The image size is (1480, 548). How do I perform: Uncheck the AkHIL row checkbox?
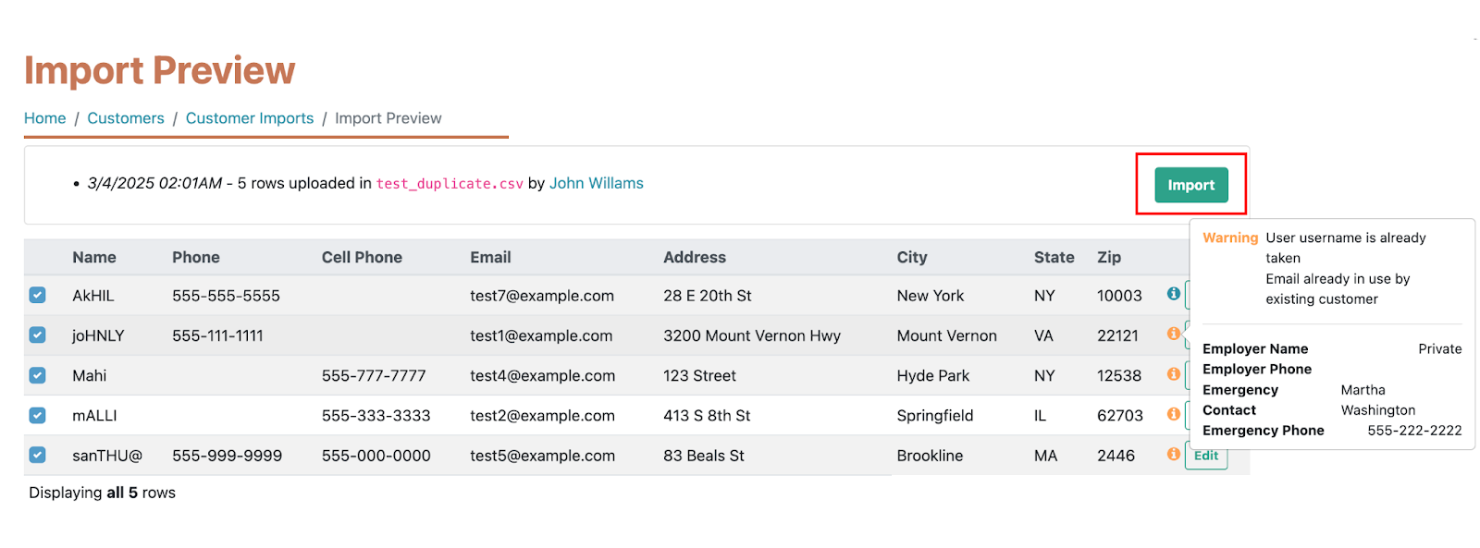[37, 295]
